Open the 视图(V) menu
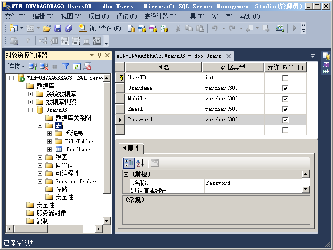 click(x=71, y=16)
